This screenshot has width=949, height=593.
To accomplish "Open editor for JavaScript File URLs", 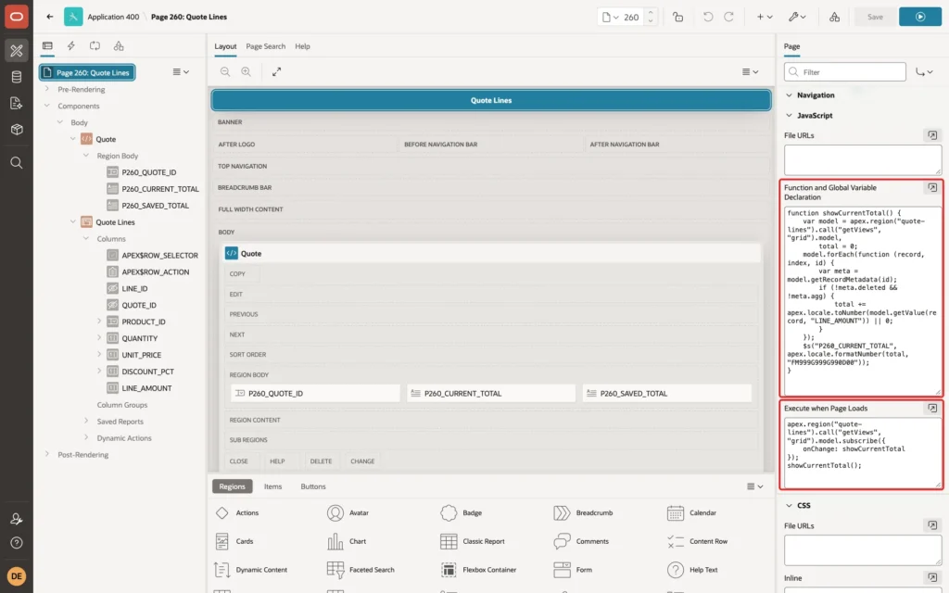I will coord(932,135).
